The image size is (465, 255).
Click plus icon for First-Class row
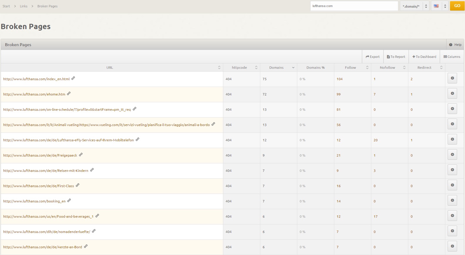point(452,185)
